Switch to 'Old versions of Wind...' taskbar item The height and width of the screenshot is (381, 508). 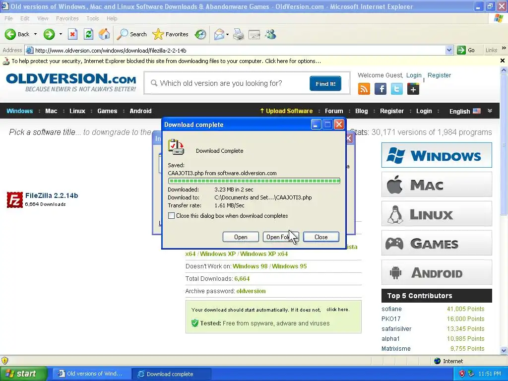point(92,374)
